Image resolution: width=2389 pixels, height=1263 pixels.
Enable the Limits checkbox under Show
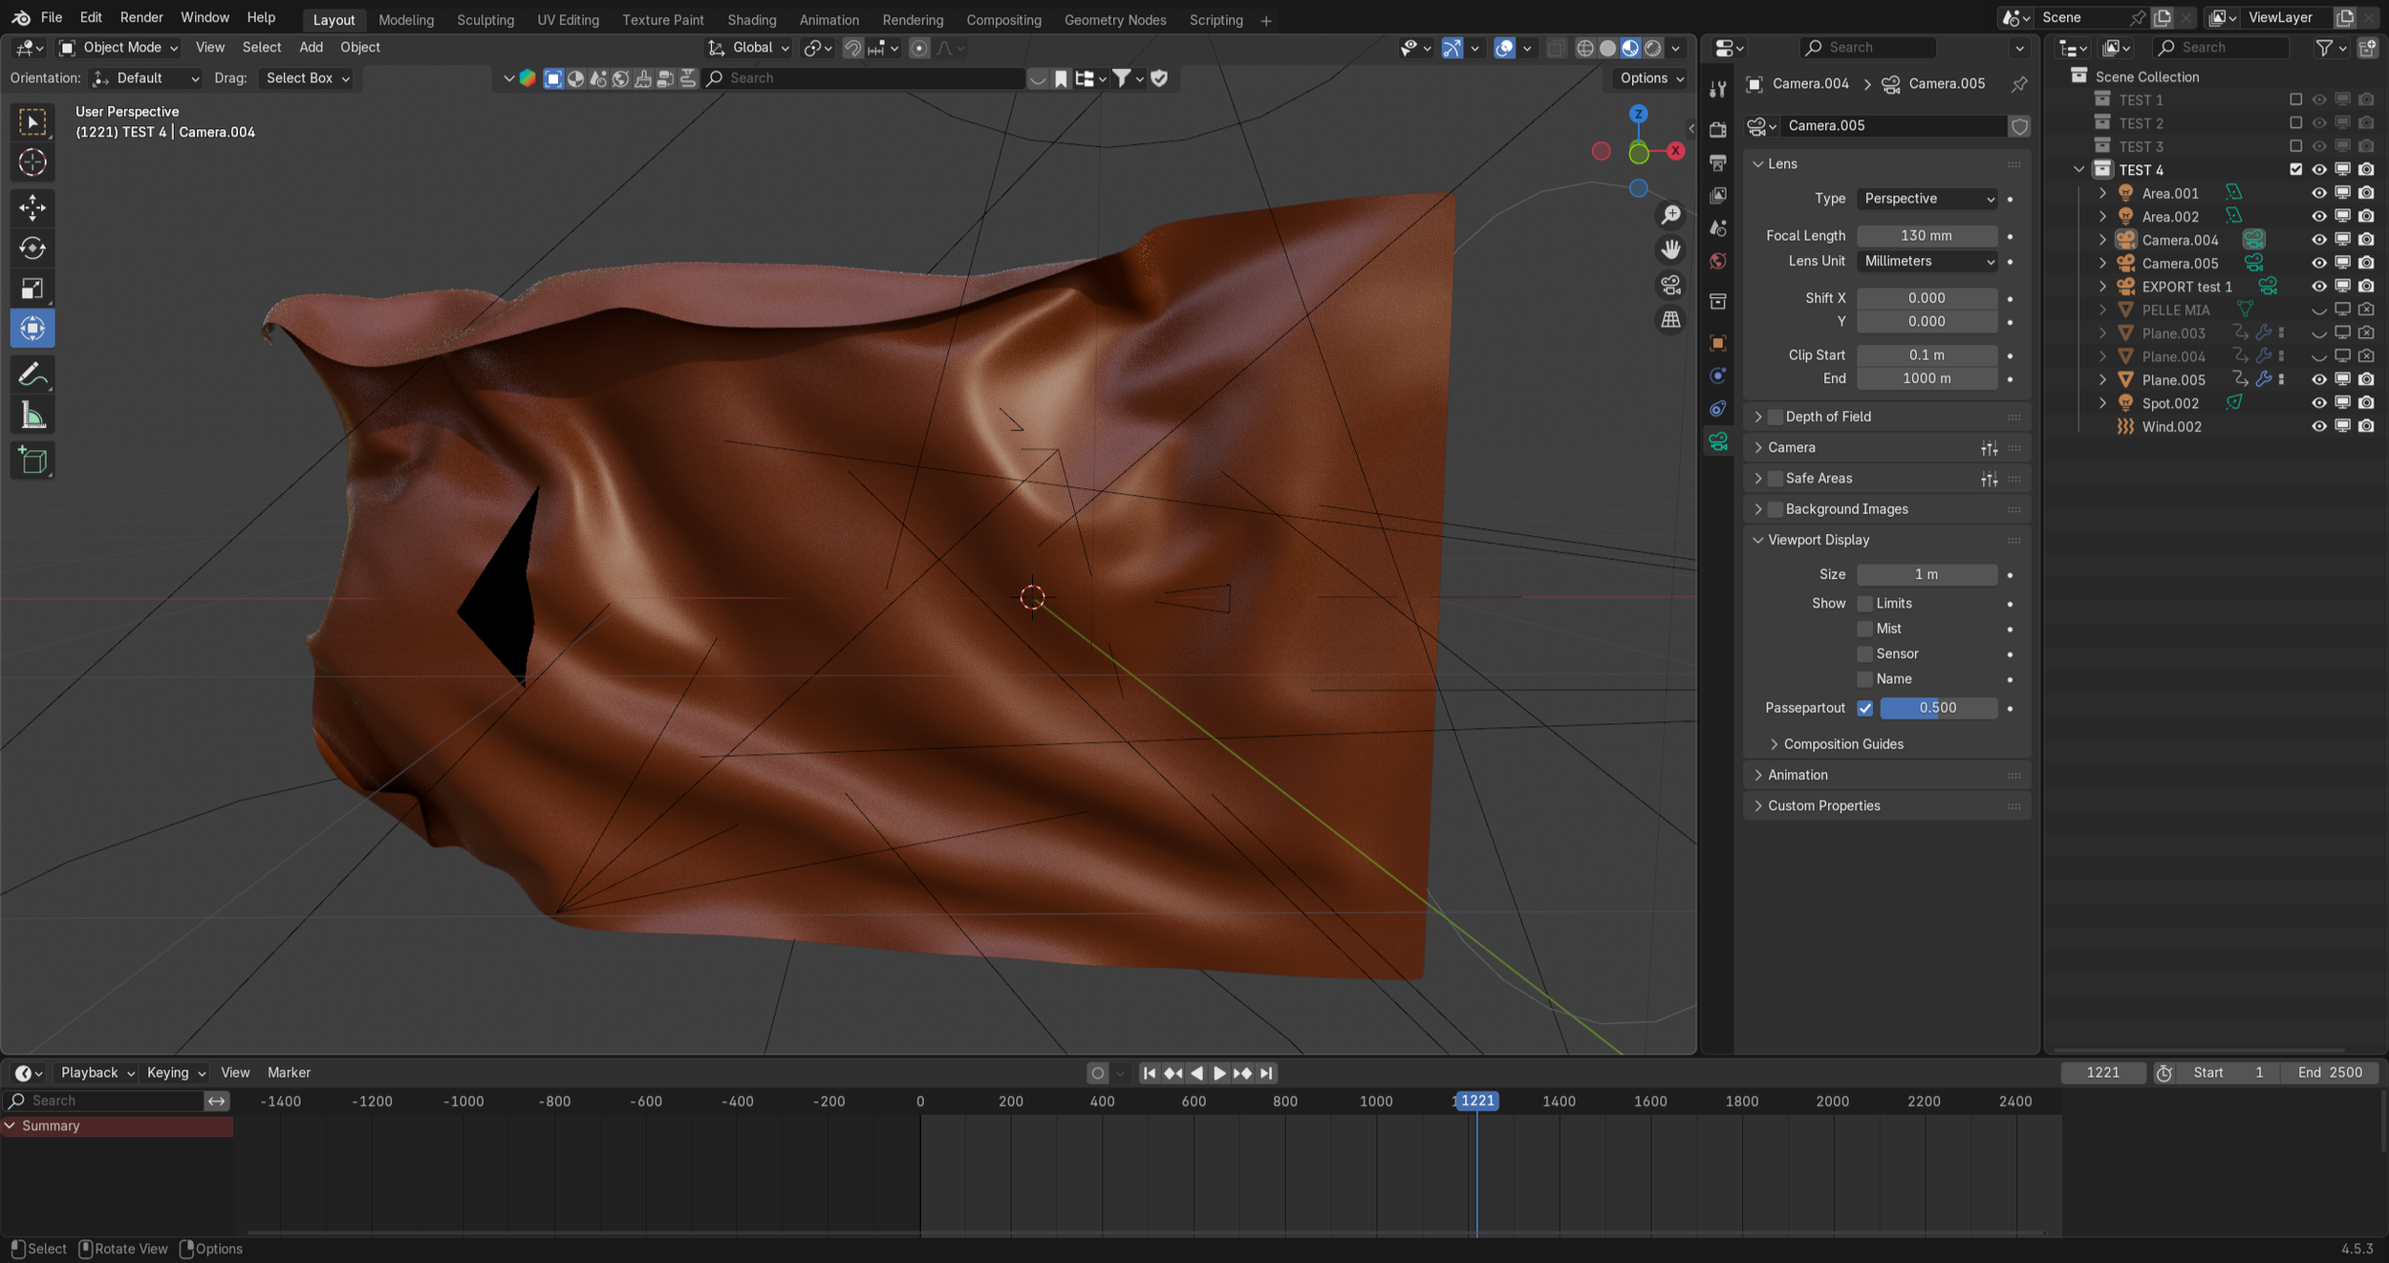pyautogui.click(x=1864, y=604)
